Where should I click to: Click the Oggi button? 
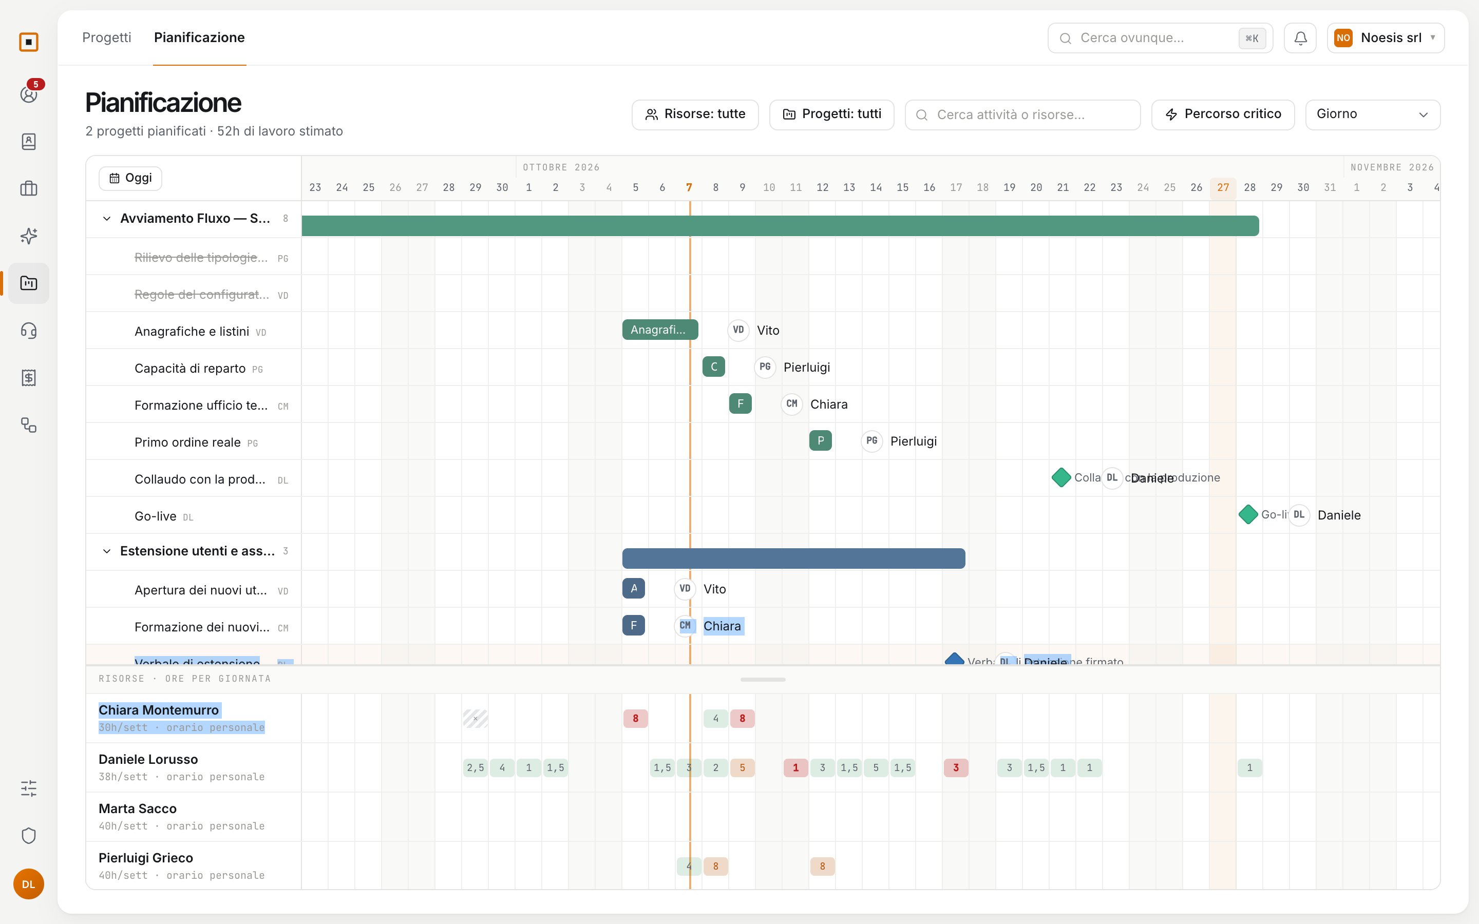[x=130, y=178]
